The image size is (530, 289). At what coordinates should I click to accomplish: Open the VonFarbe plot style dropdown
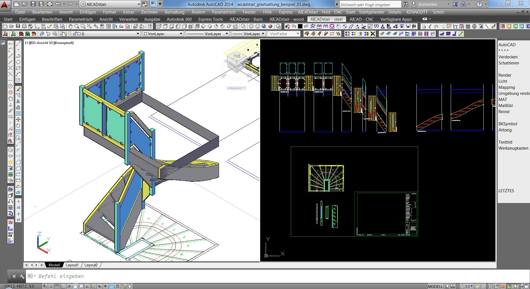(x=297, y=34)
